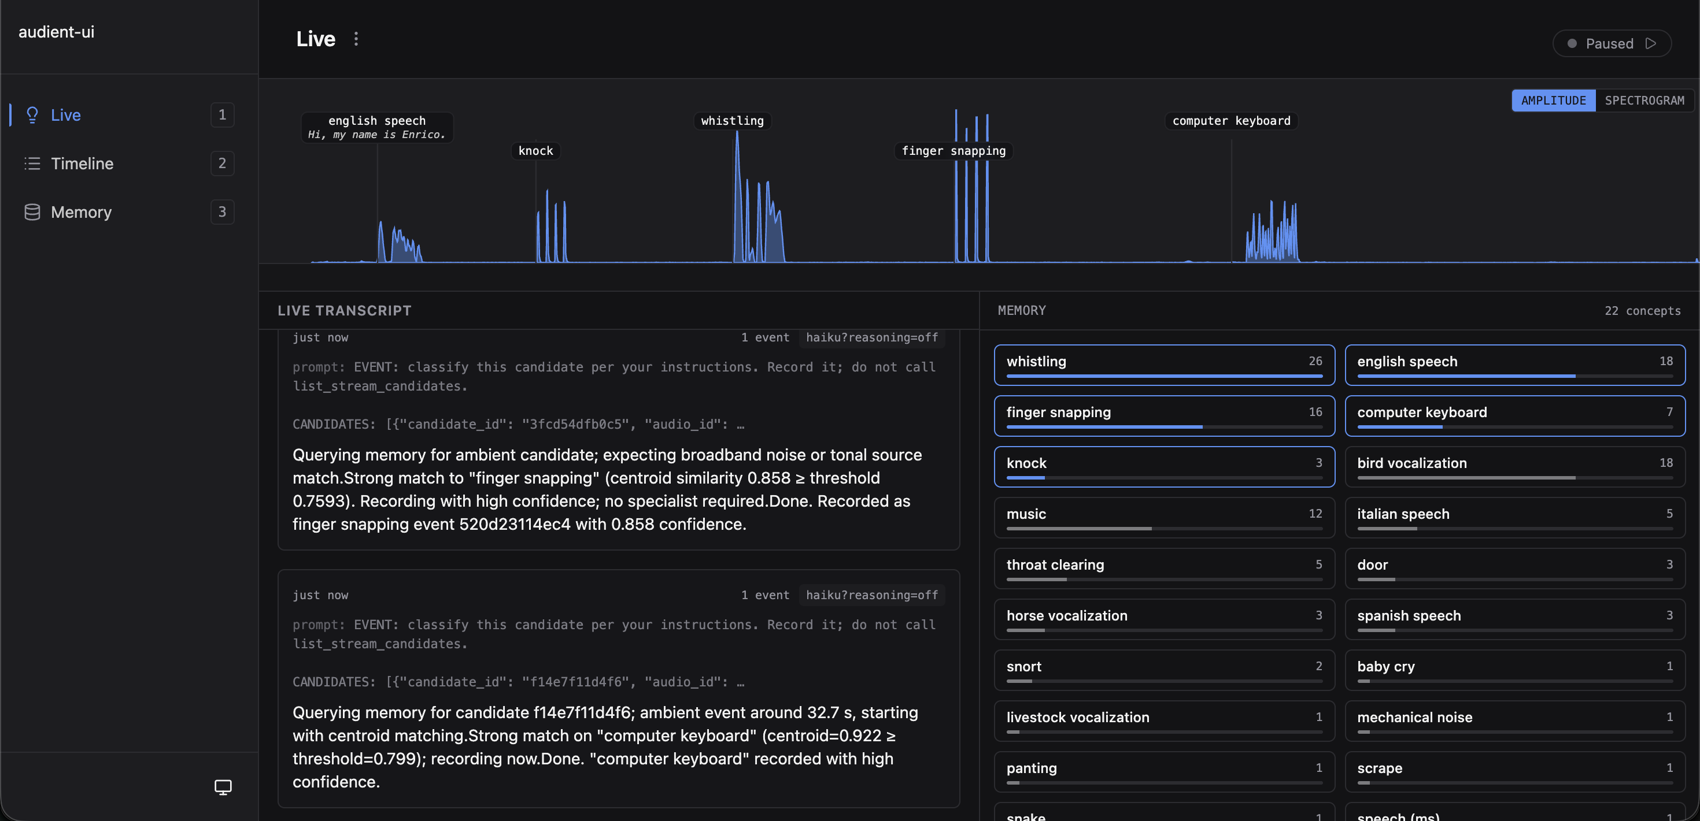Click the finger snapping waveform marker
The image size is (1700, 821).
[953, 151]
